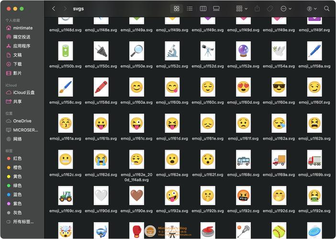Switch to column view
This screenshot has height=239, width=336.
tap(203, 9)
